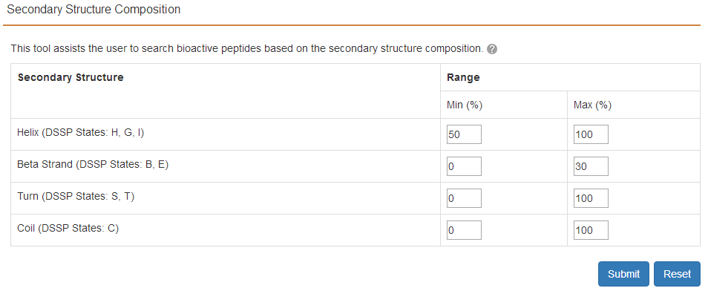Focus the Turn Min (%) input
This screenshot has height=291, width=708.
tap(464, 198)
